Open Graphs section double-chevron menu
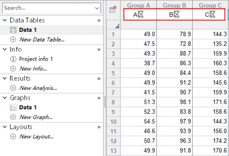This screenshot has height=156, width=229. [x=99, y=98]
